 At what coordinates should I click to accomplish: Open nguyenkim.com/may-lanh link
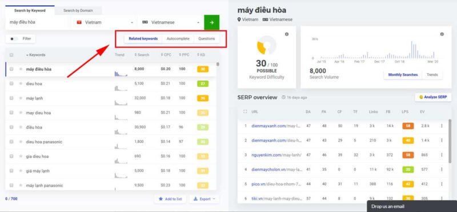pyautogui.click(x=276, y=155)
